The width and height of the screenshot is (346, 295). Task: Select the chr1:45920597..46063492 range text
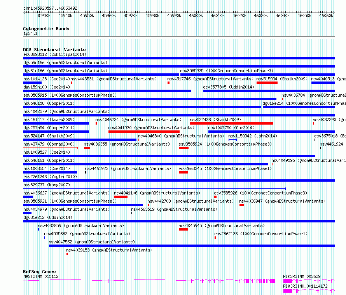pyautogui.click(x=50, y=8)
